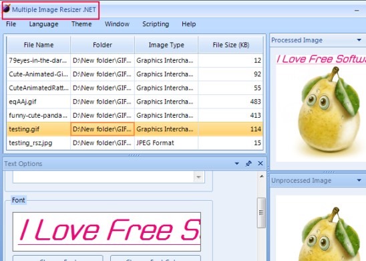Sort by Folder column header
Screen dimensions: 366x261
(x=102, y=45)
